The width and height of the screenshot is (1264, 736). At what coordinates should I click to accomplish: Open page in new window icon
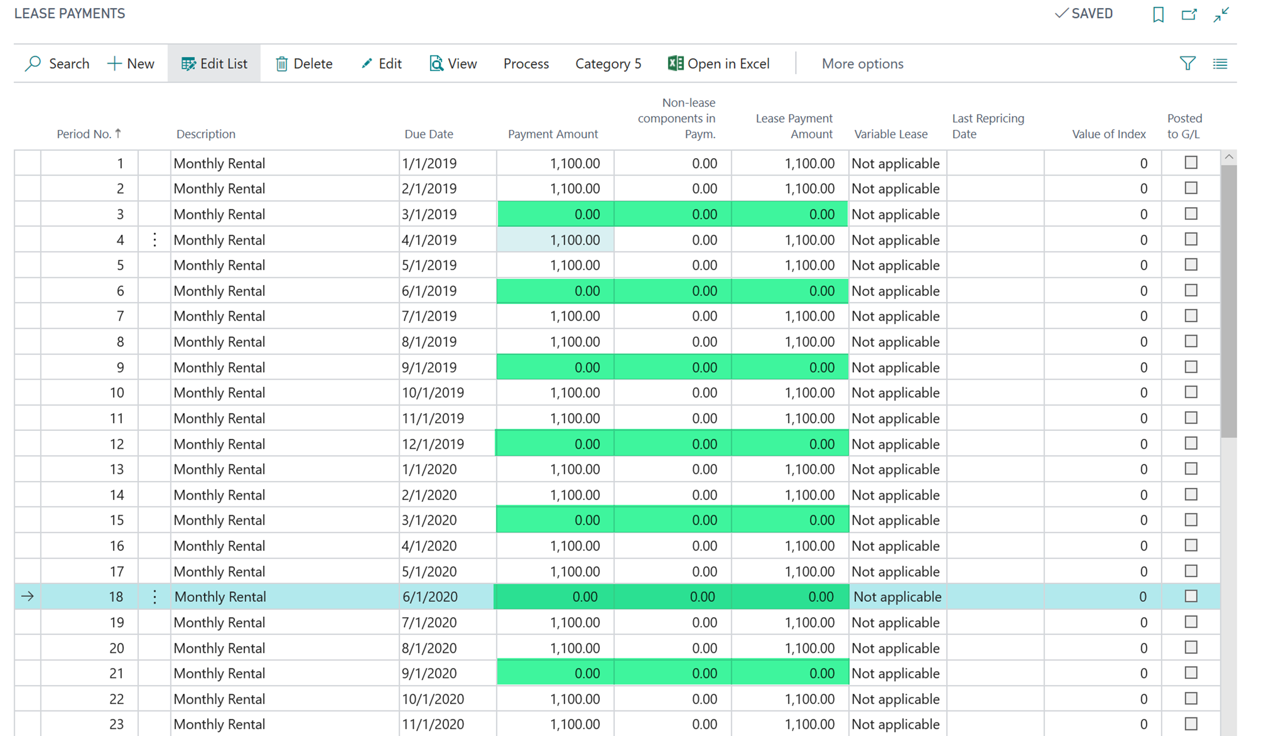[x=1189, y=14]
